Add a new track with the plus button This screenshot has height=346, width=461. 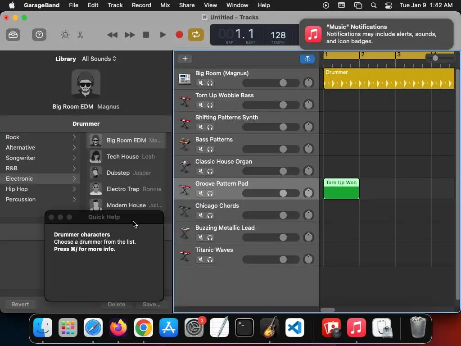(x=185, y=59)
